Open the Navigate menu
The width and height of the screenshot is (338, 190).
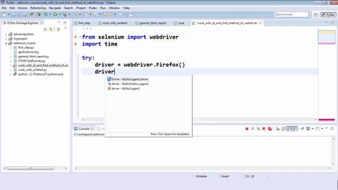point(55,8)
